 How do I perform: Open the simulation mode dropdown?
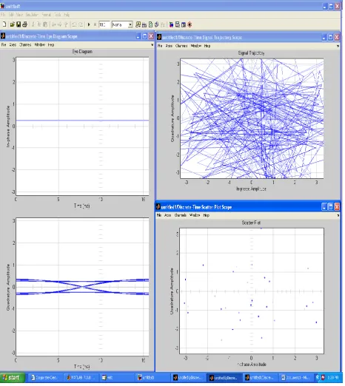130,24
